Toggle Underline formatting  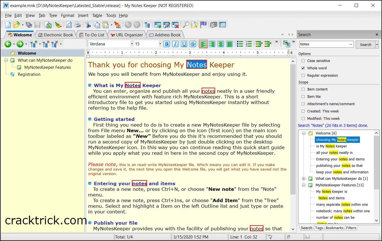click(184, 44)
